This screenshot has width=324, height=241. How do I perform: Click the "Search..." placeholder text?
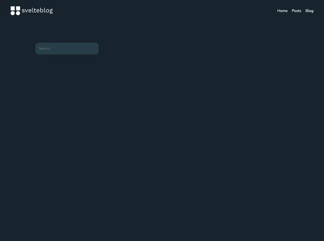45,48
